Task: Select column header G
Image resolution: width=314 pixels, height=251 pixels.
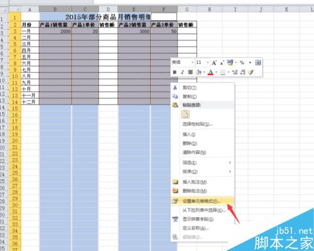Action: [x=187, y=9]
